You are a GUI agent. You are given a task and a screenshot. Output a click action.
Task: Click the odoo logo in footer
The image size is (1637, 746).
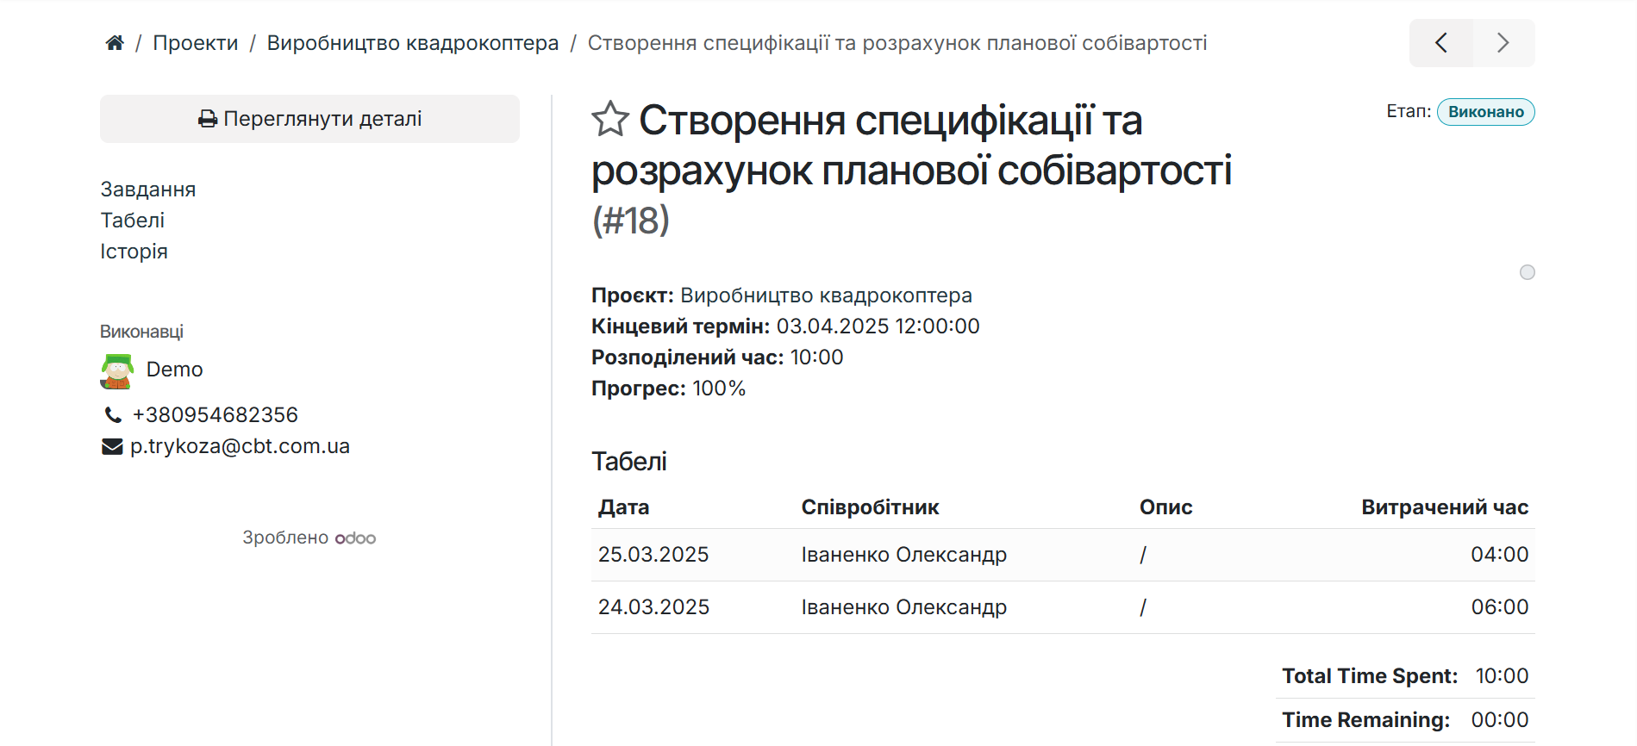point(355,538)
